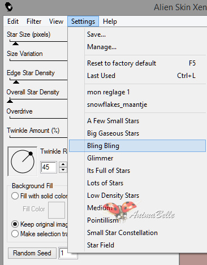Increase Twinkle Rotation with up stepper arrow

63,164
